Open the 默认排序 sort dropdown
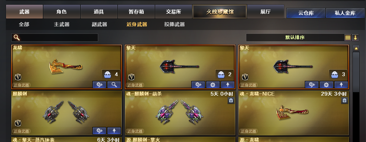Screen dimensions: 366x142 click(295, 38)
